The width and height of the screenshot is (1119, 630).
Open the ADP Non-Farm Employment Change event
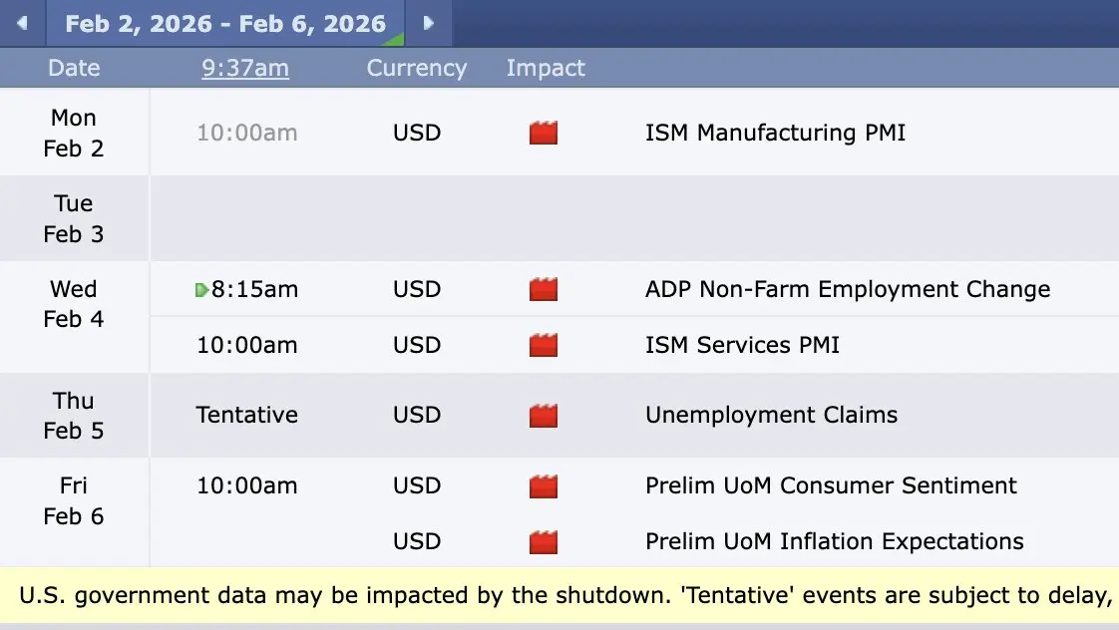848,289
